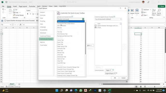The image size is (166, 93).
Task: Click the Copy icon in the Clipboard group
Action: [x=14, y=12]
